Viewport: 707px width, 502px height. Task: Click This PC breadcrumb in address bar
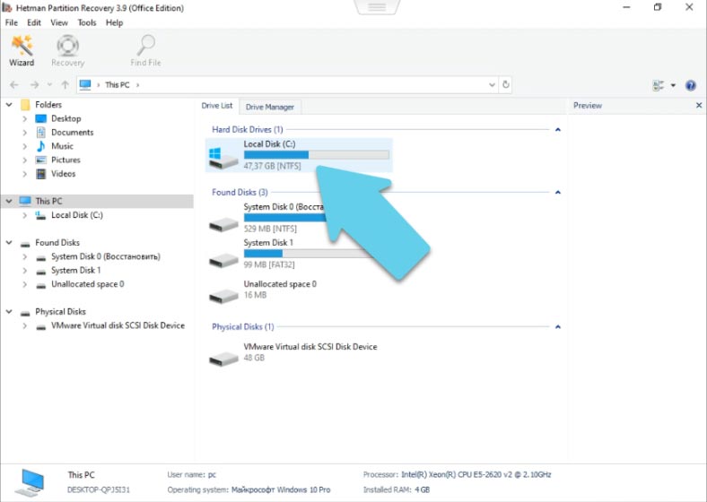(x=118, y=85)
